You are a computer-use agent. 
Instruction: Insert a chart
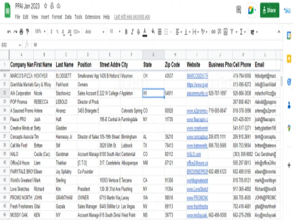tap(226, 32)
